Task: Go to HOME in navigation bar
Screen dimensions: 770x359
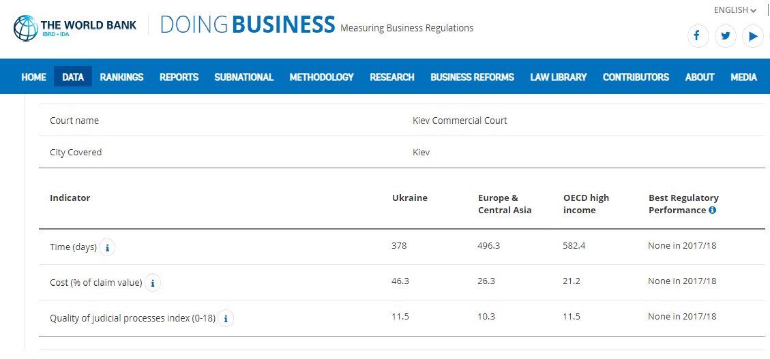Action: pos(34,77)
